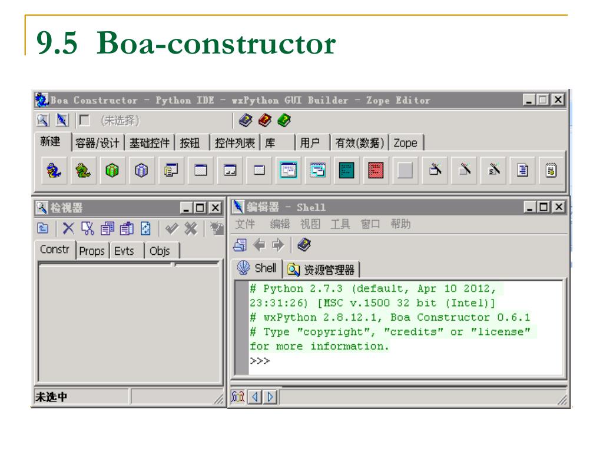Click the blank gray panel icon
The width and height of the screenshot is (603, 452).
tap(405, 170)
